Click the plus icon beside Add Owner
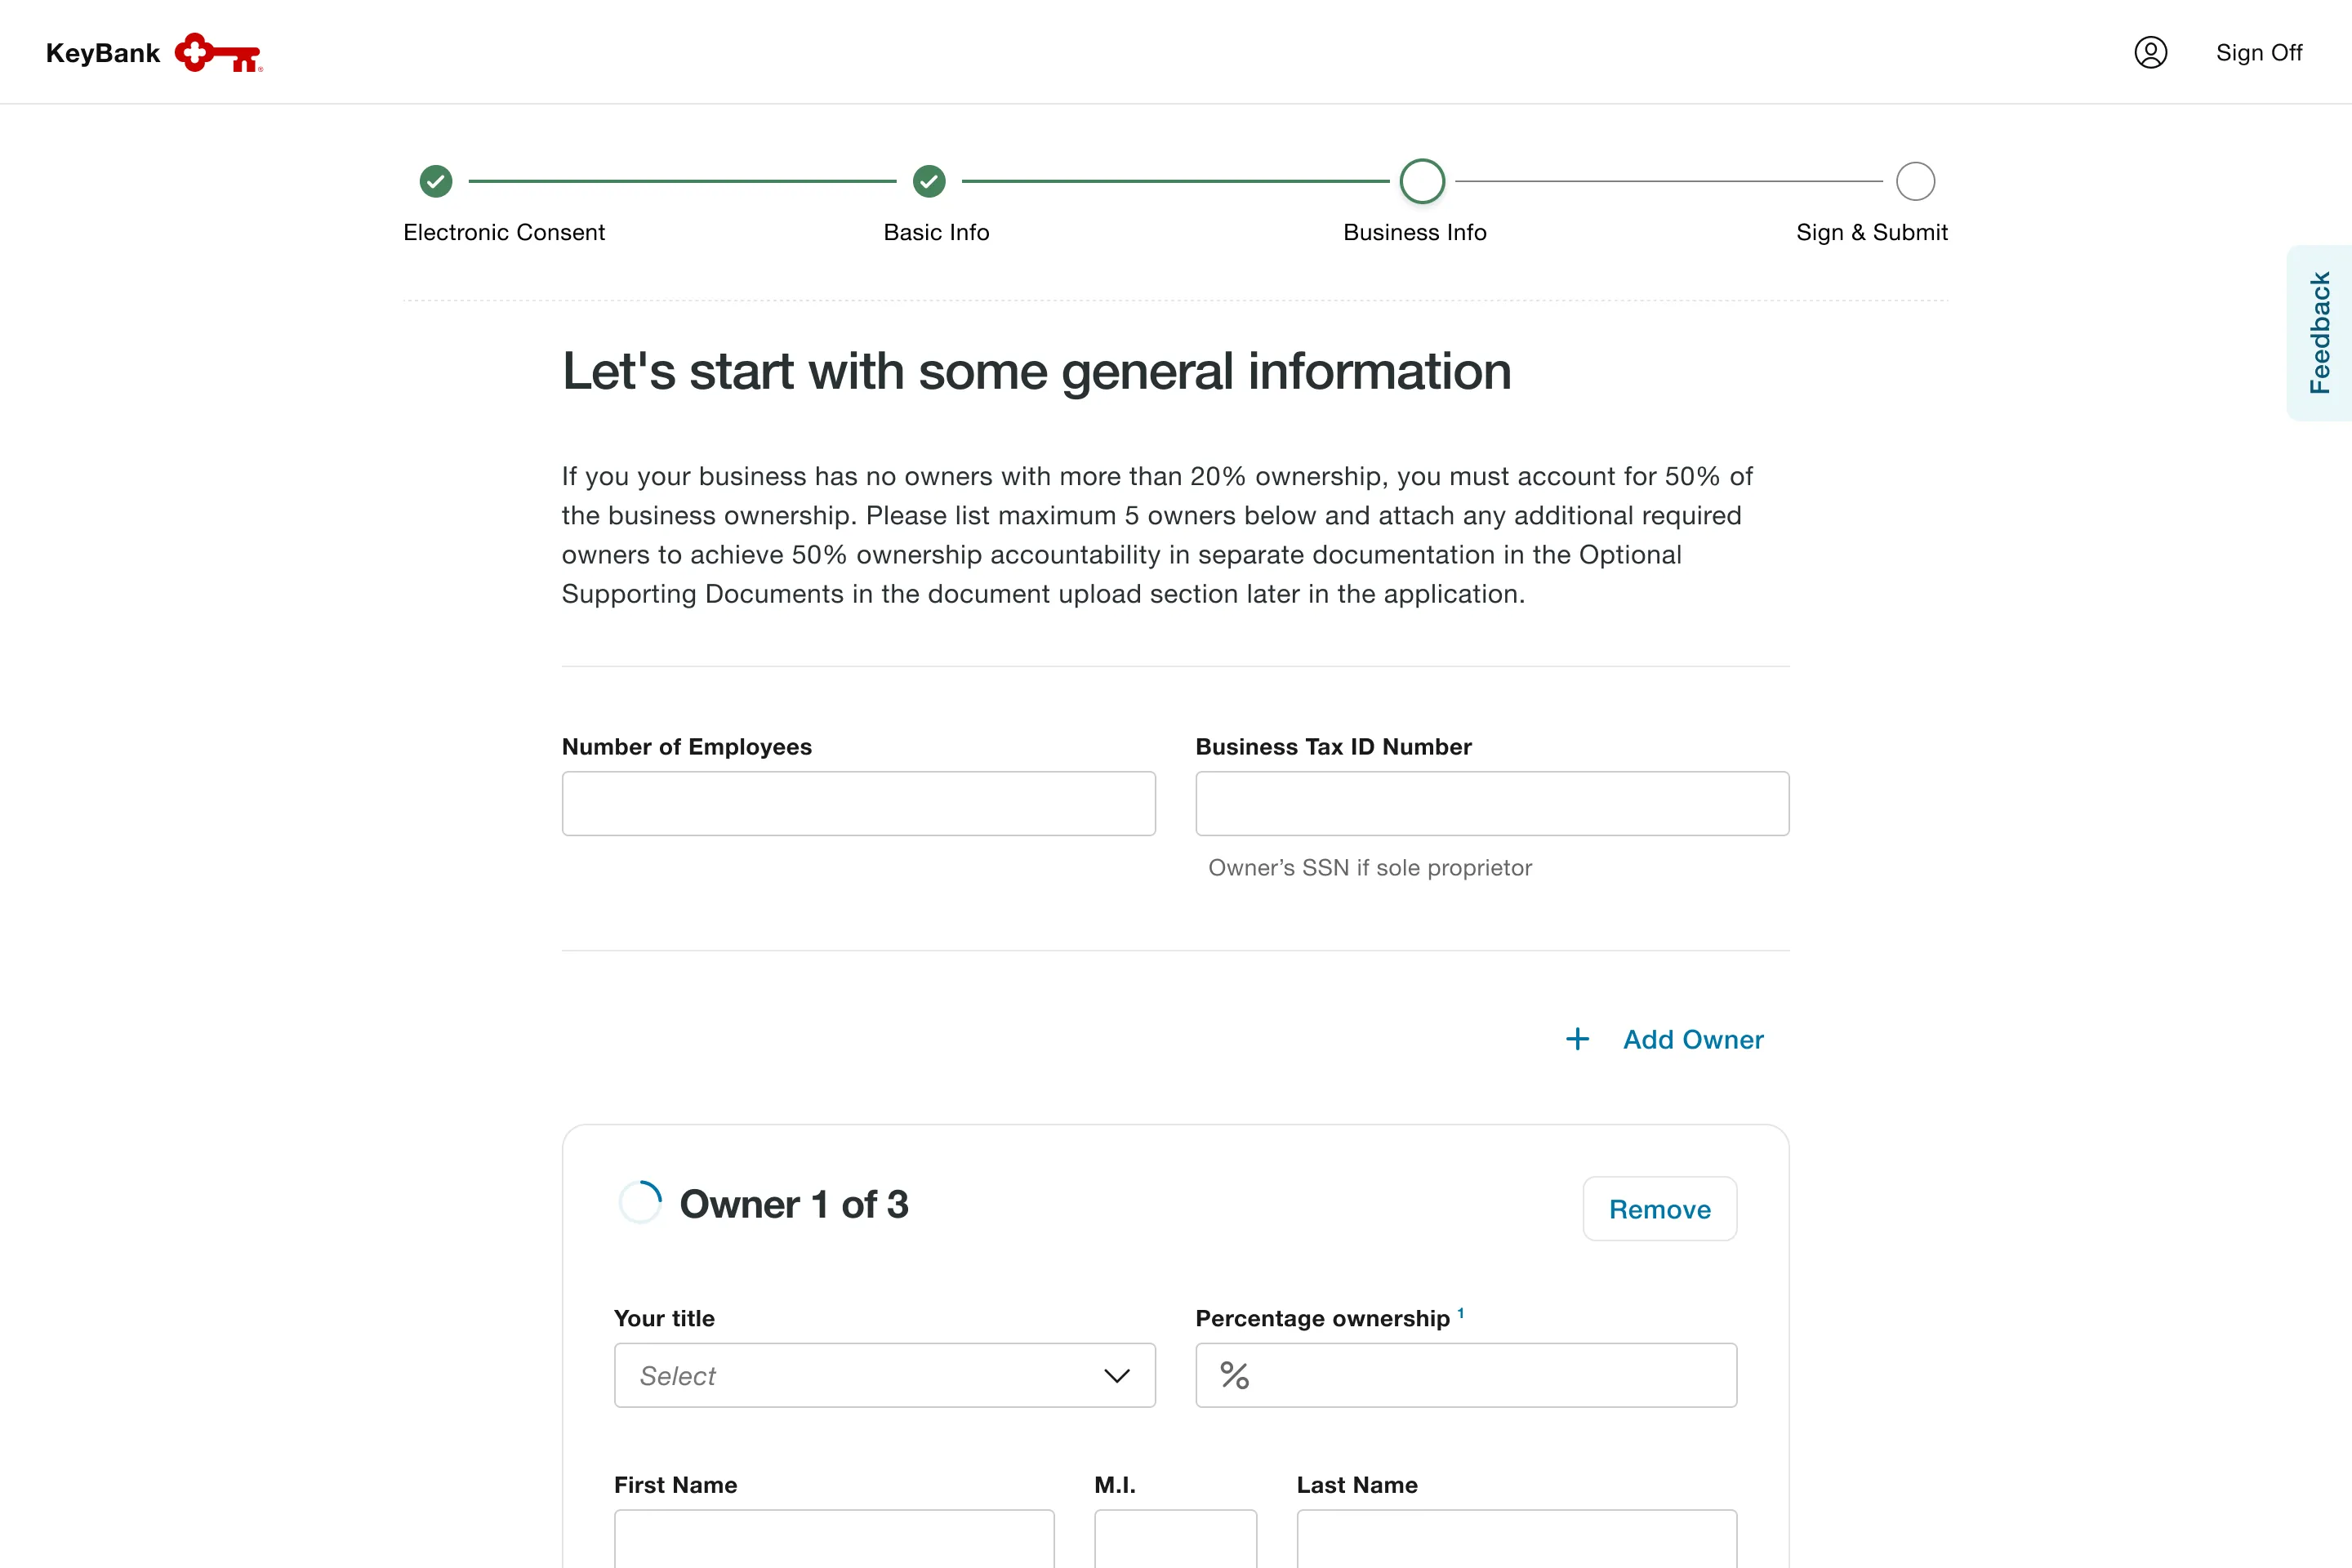This screenshot has width=2352, height=1568. click(1577, 1039)
